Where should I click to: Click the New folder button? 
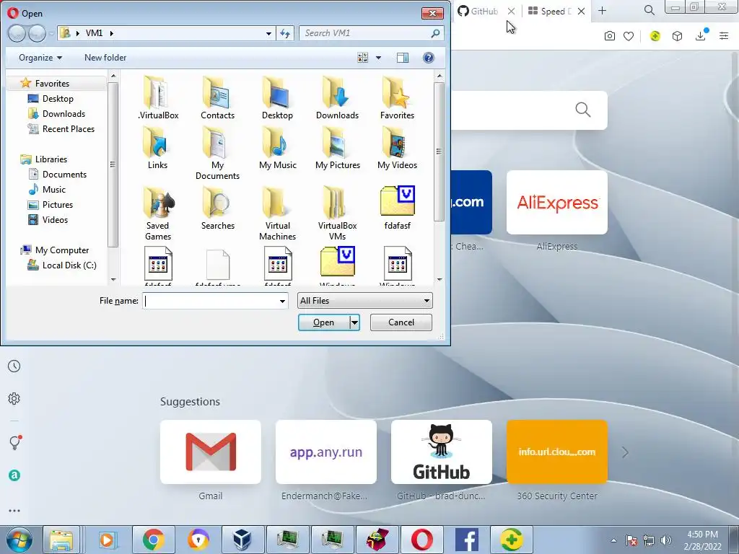[105, 58]
